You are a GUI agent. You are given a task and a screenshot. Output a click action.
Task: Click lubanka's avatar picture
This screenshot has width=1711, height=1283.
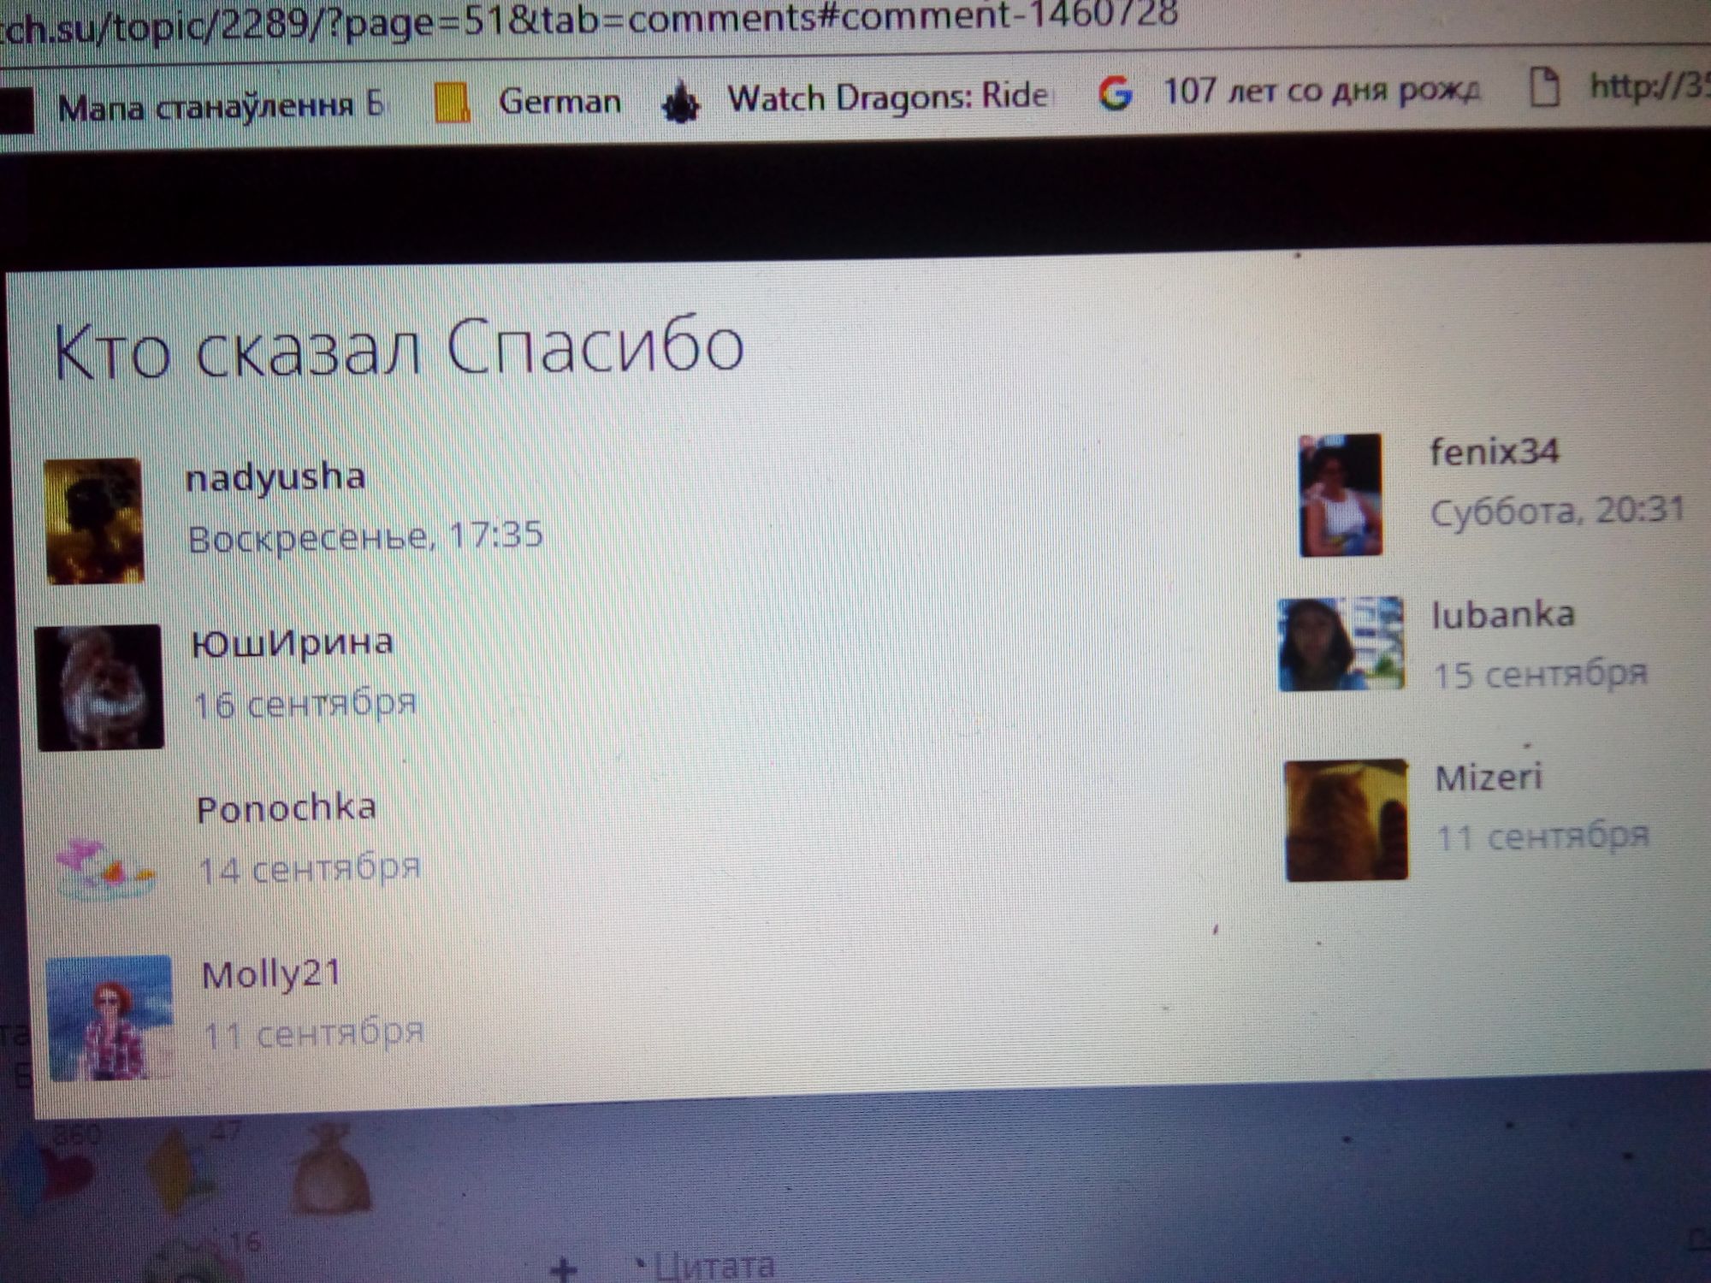[1341, 645]
